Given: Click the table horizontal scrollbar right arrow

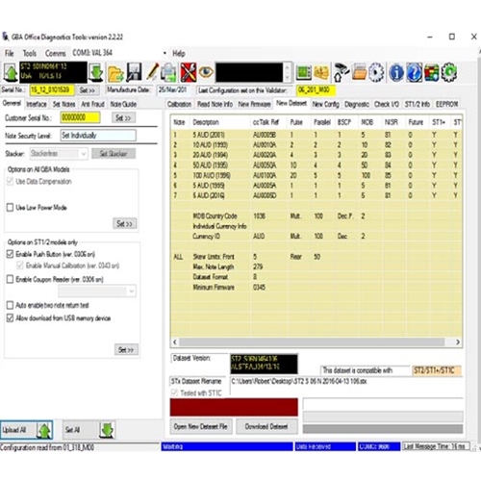Looking at the screenshot, I should pos(458,342).
